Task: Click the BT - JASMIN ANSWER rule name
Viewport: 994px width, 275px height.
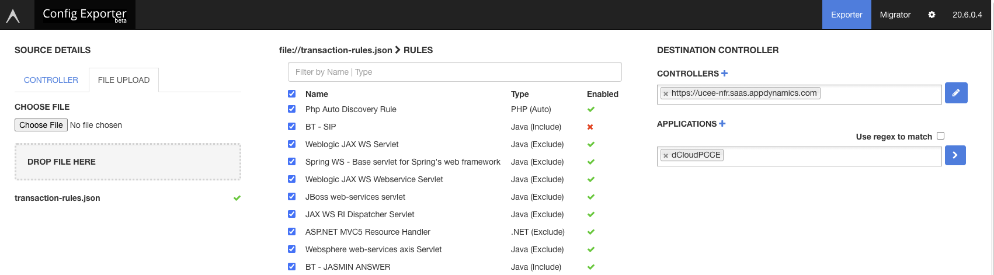Action: (x=348, y=267)
